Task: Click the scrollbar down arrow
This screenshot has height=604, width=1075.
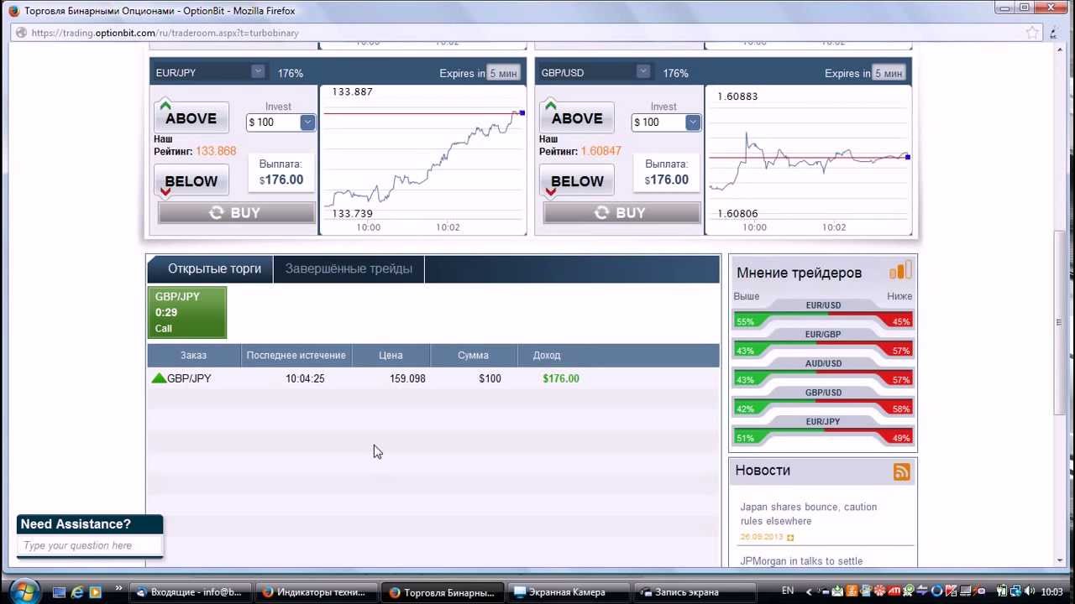Action: click(x=1059, y=560)
